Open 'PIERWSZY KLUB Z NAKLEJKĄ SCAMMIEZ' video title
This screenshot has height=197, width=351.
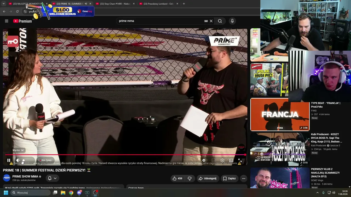click(325, 173)
